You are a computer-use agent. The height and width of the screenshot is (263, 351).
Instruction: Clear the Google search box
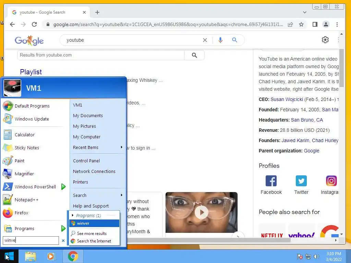point(205,40)
